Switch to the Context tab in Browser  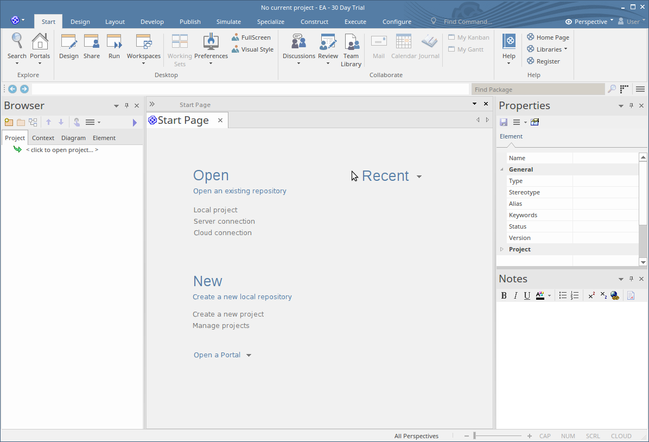pyautogui.click(x=43, y=137)
